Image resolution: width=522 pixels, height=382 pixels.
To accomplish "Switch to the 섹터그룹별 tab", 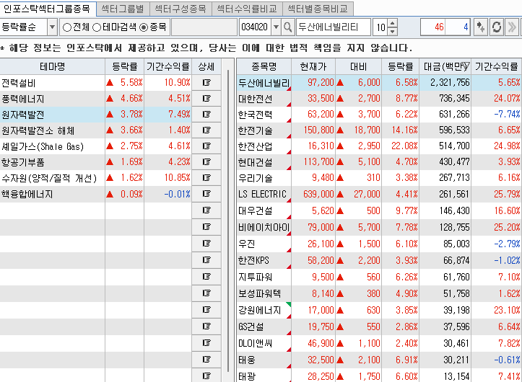I will pyautogui.click(x=123, y=9).
